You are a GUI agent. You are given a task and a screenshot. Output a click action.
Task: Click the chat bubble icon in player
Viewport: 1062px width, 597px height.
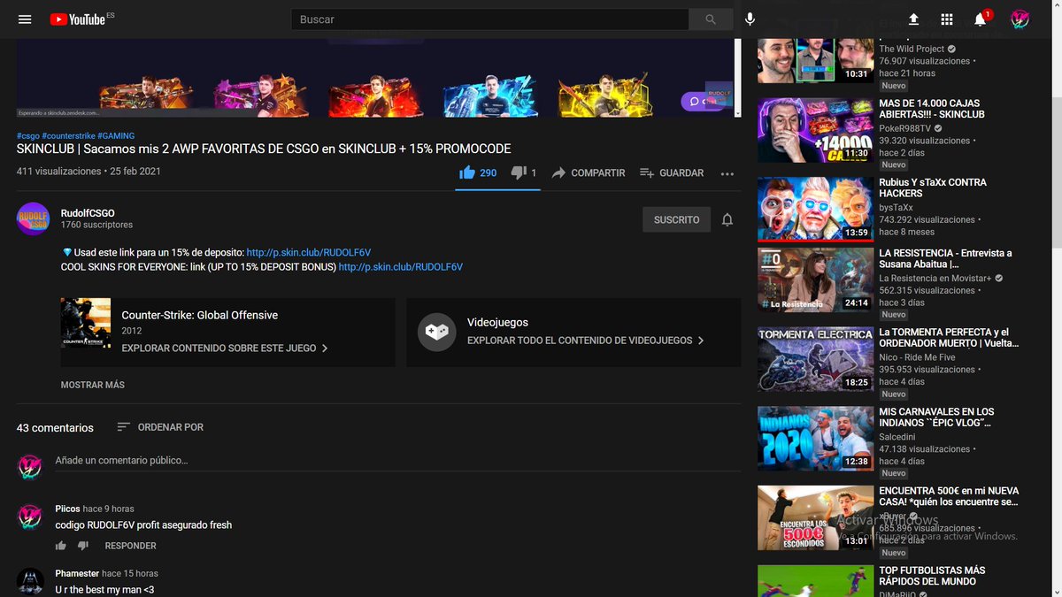(694, 102)
